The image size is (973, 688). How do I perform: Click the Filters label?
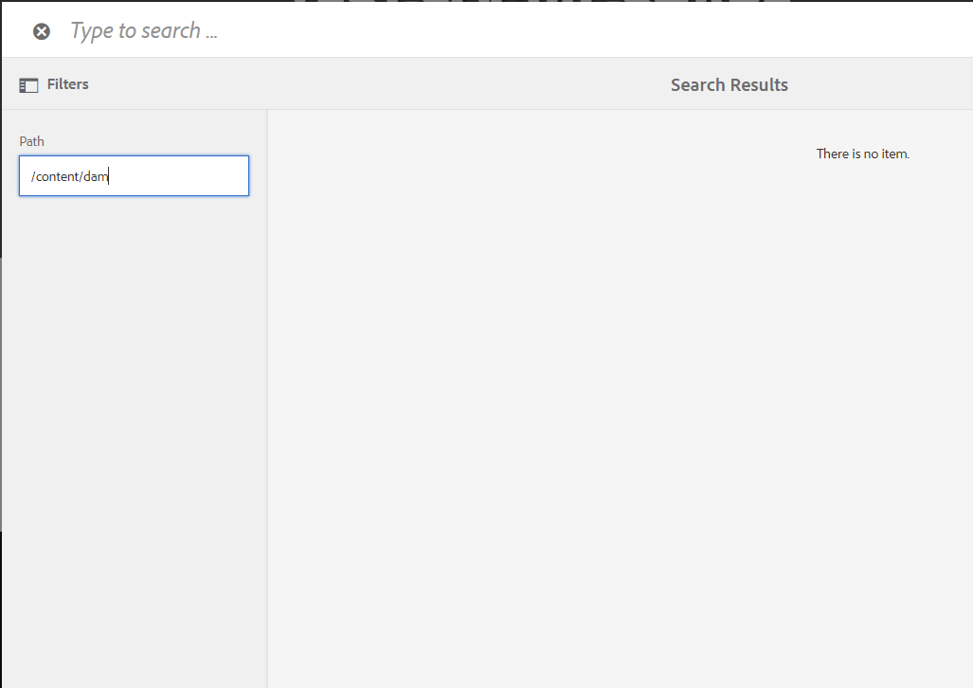tap(67, 84)
